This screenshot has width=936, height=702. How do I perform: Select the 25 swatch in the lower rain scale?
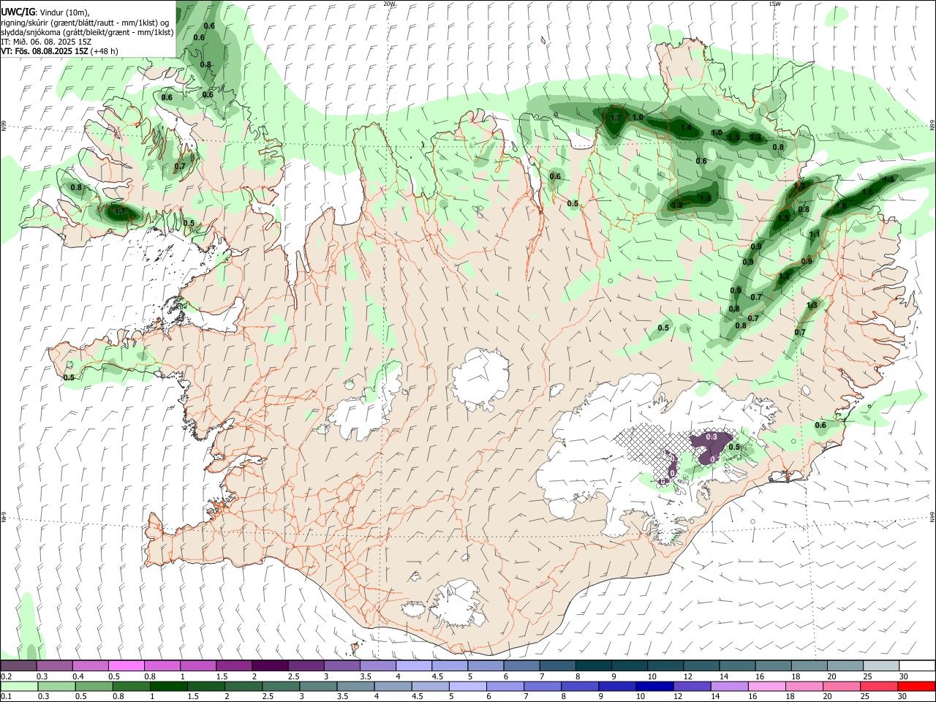click(x=879, y=686)
